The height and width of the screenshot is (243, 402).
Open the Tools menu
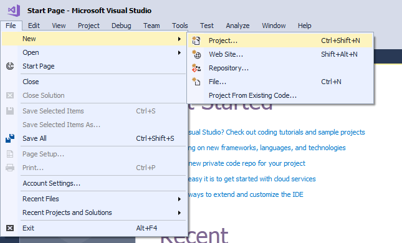click(179, 26)
